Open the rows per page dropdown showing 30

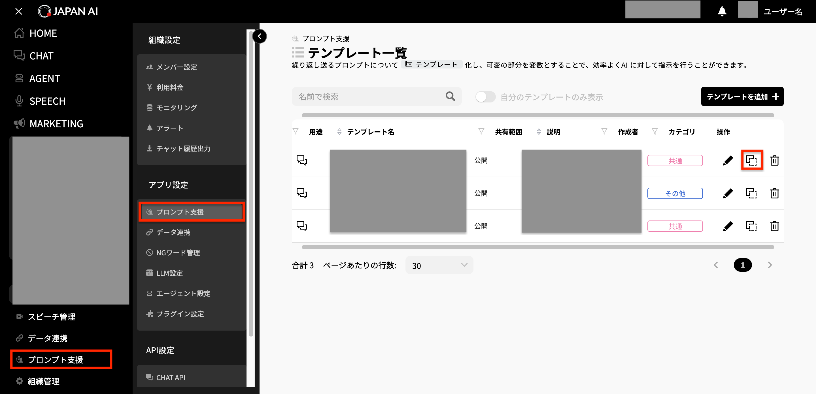click(439, 265)
